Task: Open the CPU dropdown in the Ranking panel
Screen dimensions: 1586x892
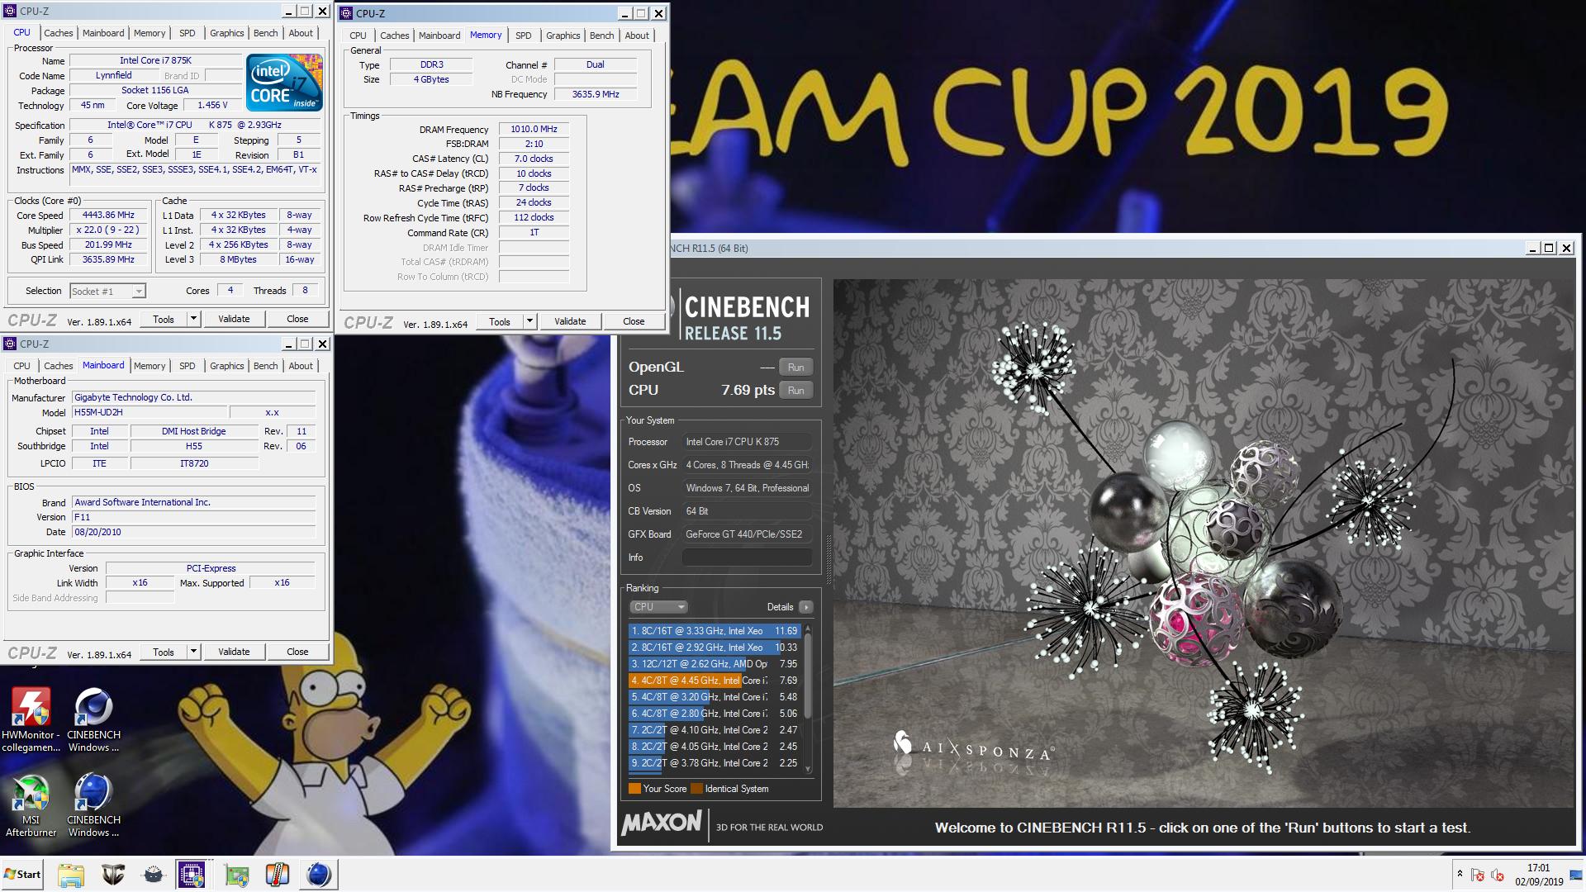Action: click(x=658, y=607)
